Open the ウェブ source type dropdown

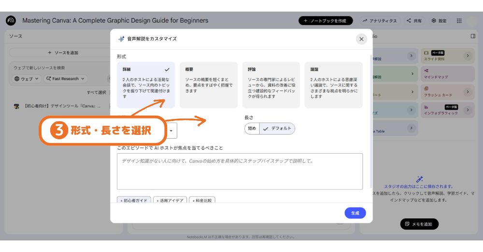pos(27,79)
